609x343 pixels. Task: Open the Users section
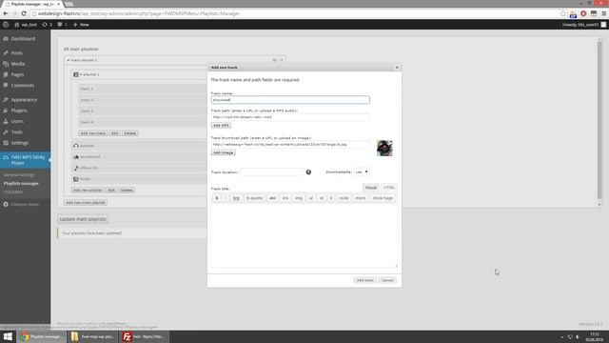tap(17, 121)
